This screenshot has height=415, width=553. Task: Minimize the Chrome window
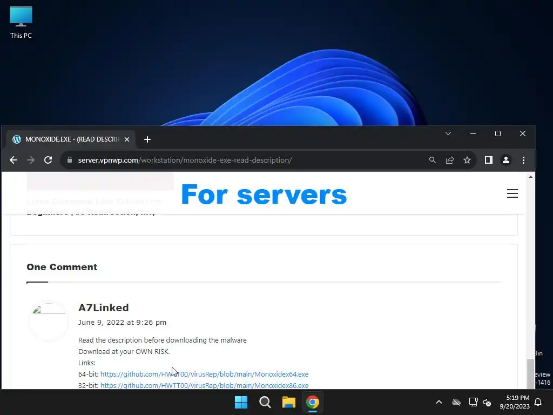[x=473, y=133]
